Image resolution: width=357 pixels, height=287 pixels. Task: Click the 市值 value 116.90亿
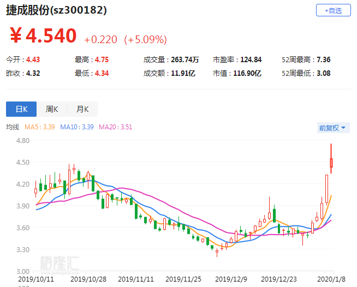point(247,73)
